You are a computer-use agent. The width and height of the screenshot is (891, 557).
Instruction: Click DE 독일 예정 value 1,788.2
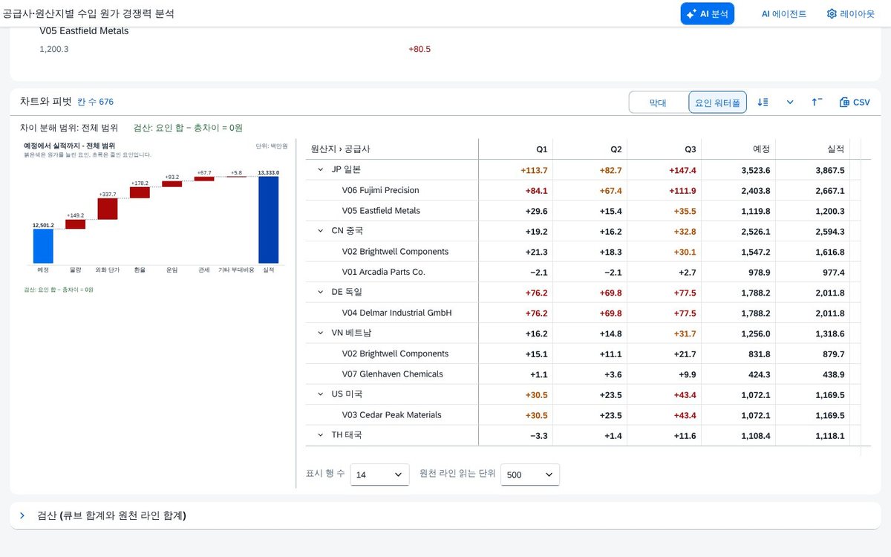[755, 293]
